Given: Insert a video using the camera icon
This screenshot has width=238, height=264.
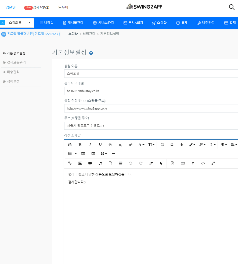Looking at the screenshot, I should point(90,163).
